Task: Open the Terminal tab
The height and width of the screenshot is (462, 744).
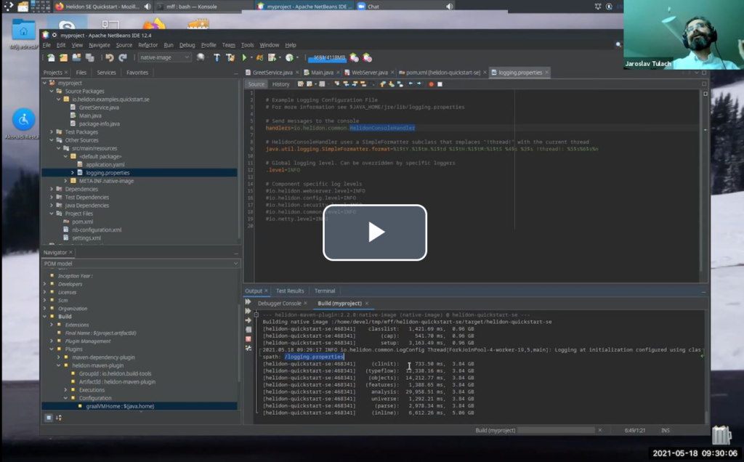Action: pyautogui.click(x=325, y=291)
